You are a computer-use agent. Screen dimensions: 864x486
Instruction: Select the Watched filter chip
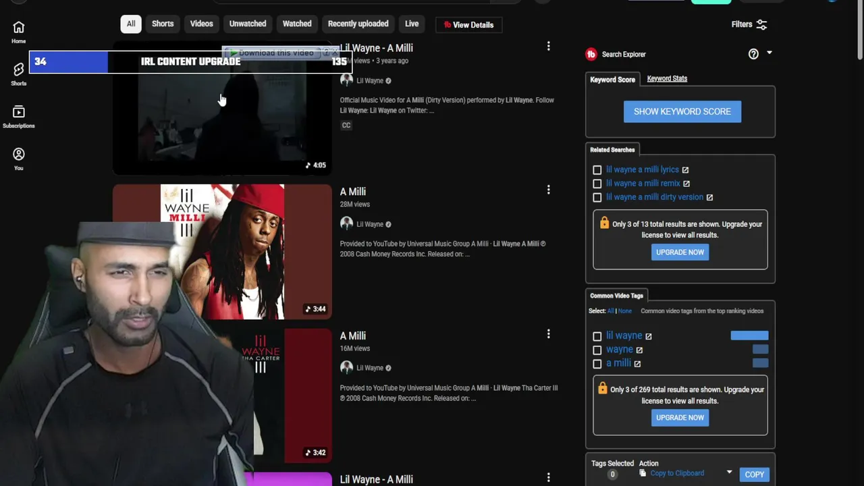pyautogui.click(x=297, y=24)
